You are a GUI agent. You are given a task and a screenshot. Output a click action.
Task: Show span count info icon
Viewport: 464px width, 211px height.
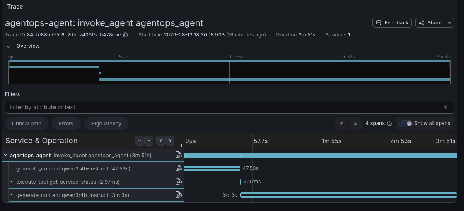tap(389, 124)
